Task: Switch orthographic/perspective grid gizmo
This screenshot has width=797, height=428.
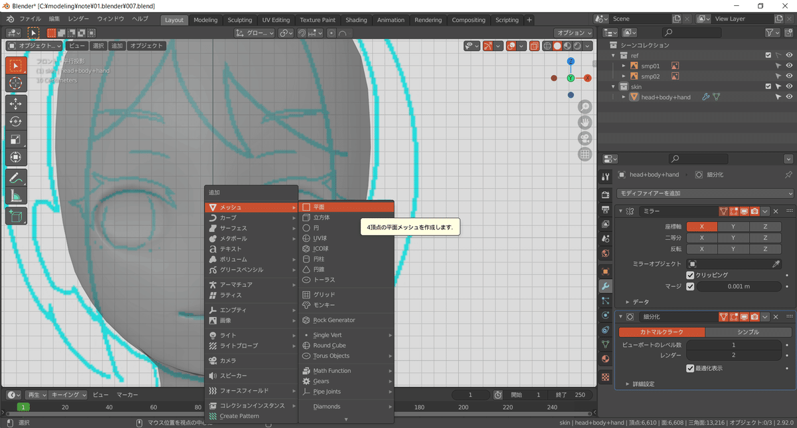Action: coord(584,154)
